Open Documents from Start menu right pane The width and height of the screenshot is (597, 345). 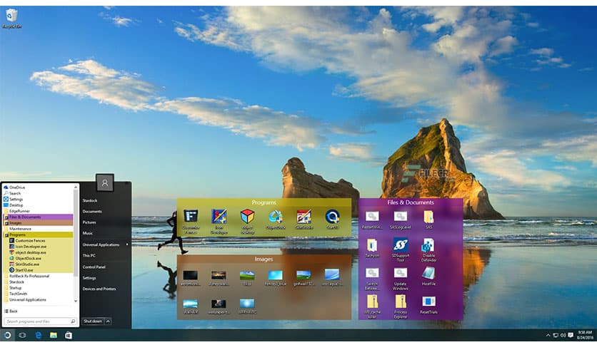pos(92,211)
